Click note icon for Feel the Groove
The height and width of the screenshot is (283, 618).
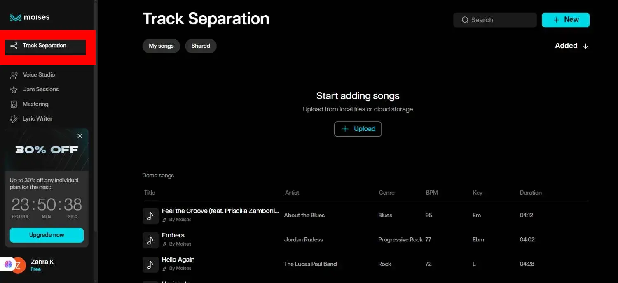[x=150, y=216]
